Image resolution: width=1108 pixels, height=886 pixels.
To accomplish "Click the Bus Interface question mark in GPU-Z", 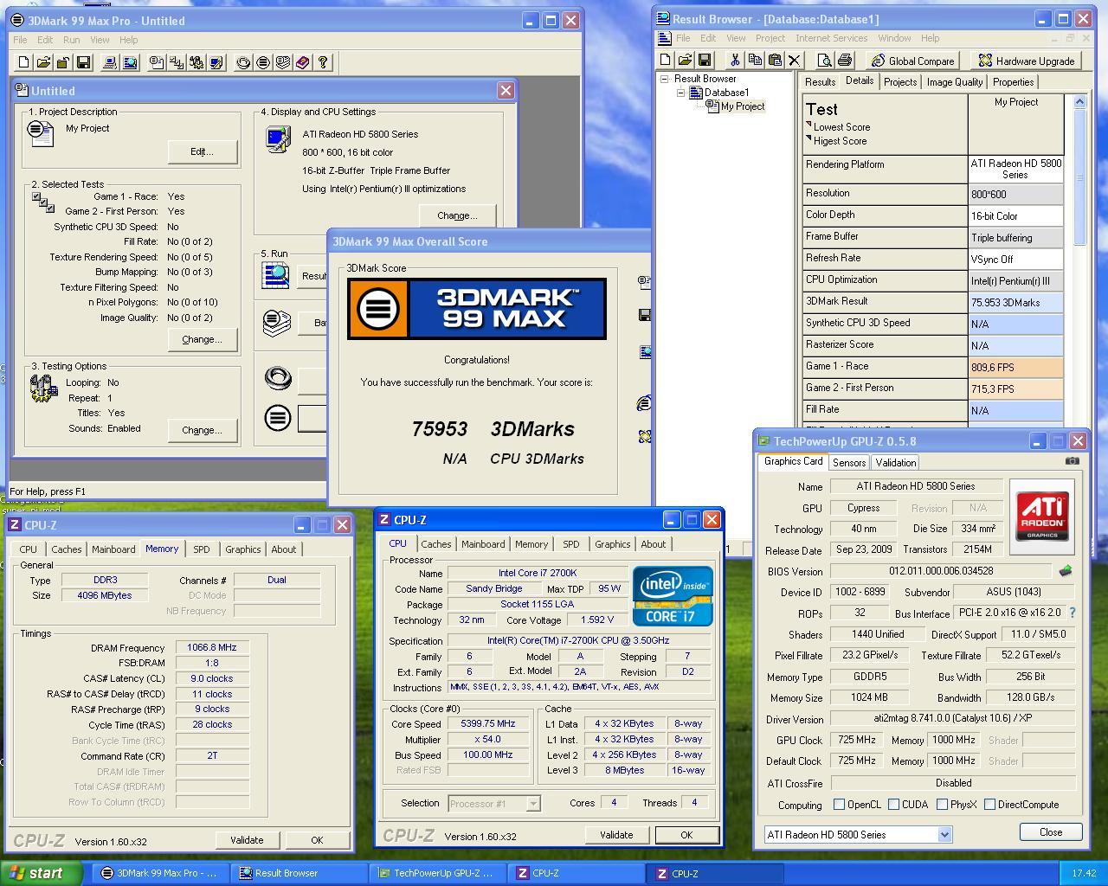I will click(x=1073, y=613).
